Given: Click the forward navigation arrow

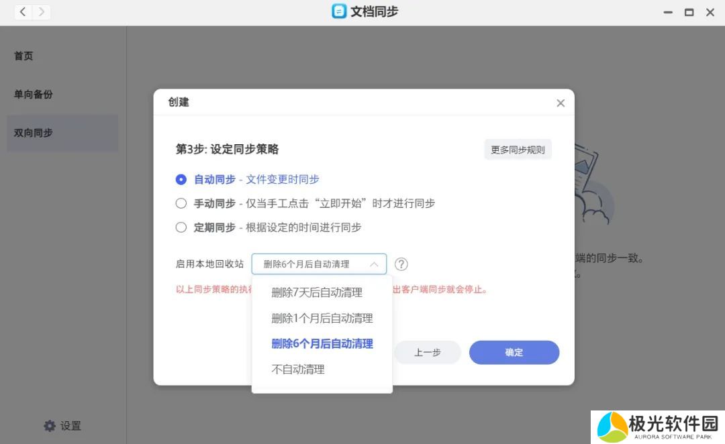Looking at the screenshot, I should 42,12.
